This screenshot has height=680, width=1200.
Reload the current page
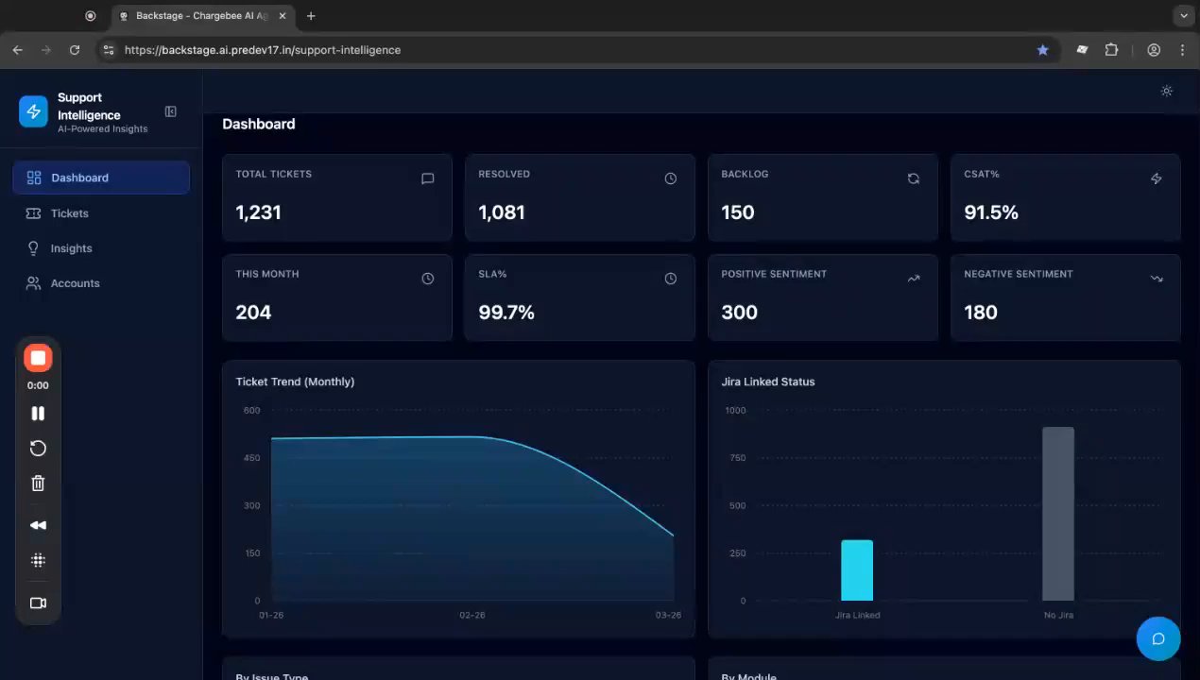(75, 50)
